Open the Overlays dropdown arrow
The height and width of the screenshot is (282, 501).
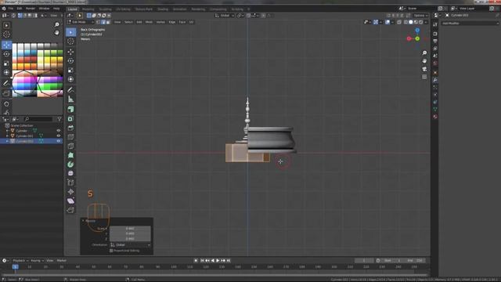[392, 22]
